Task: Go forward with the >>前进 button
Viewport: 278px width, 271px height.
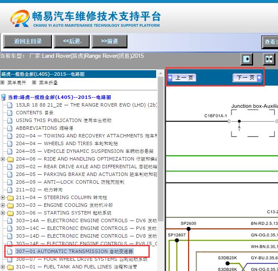Action: (x=109, y=42)
